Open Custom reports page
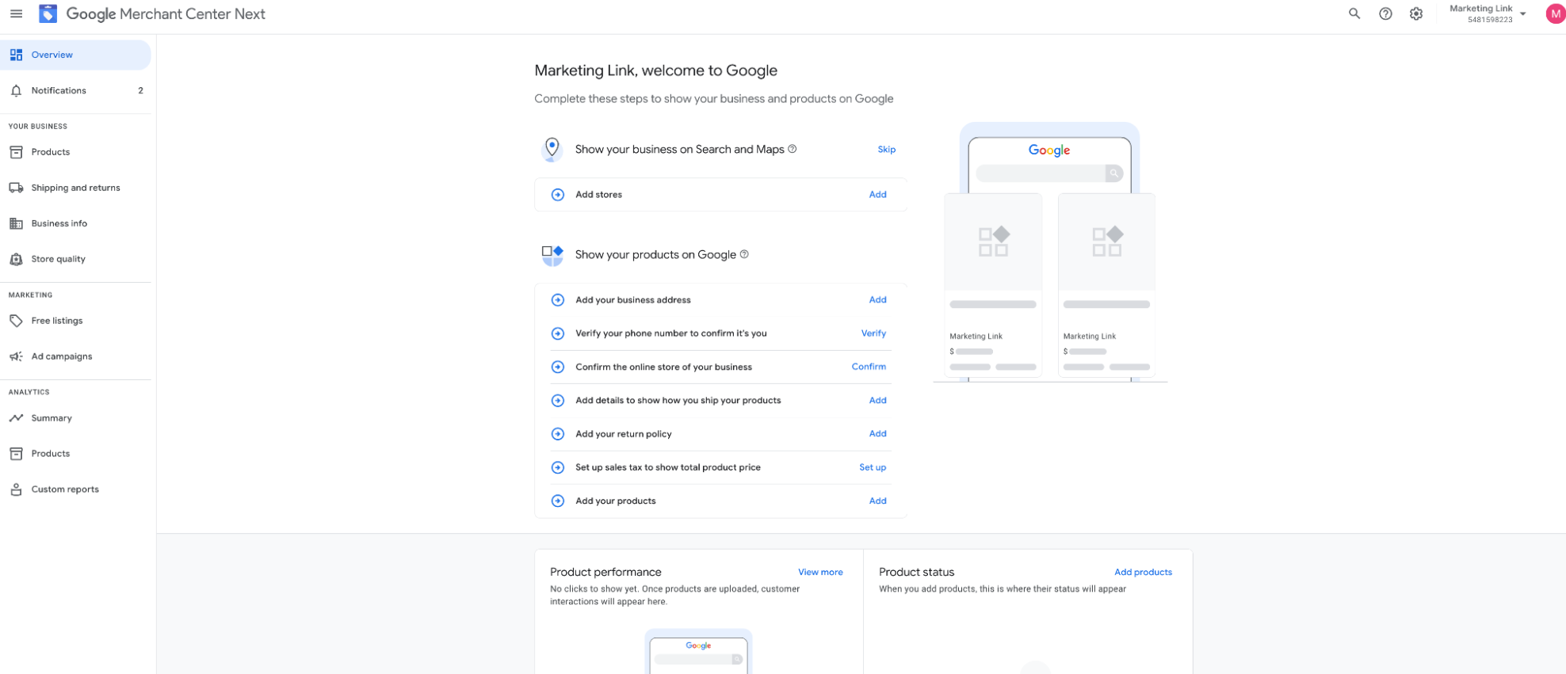 pyautogui.click(x=75, y=489)
